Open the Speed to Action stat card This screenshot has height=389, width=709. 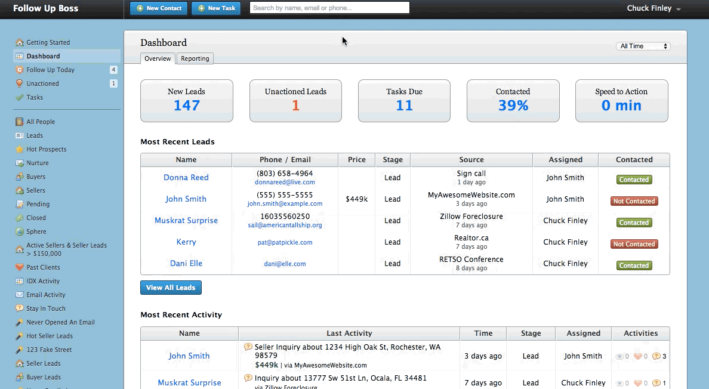pos(622,101)
